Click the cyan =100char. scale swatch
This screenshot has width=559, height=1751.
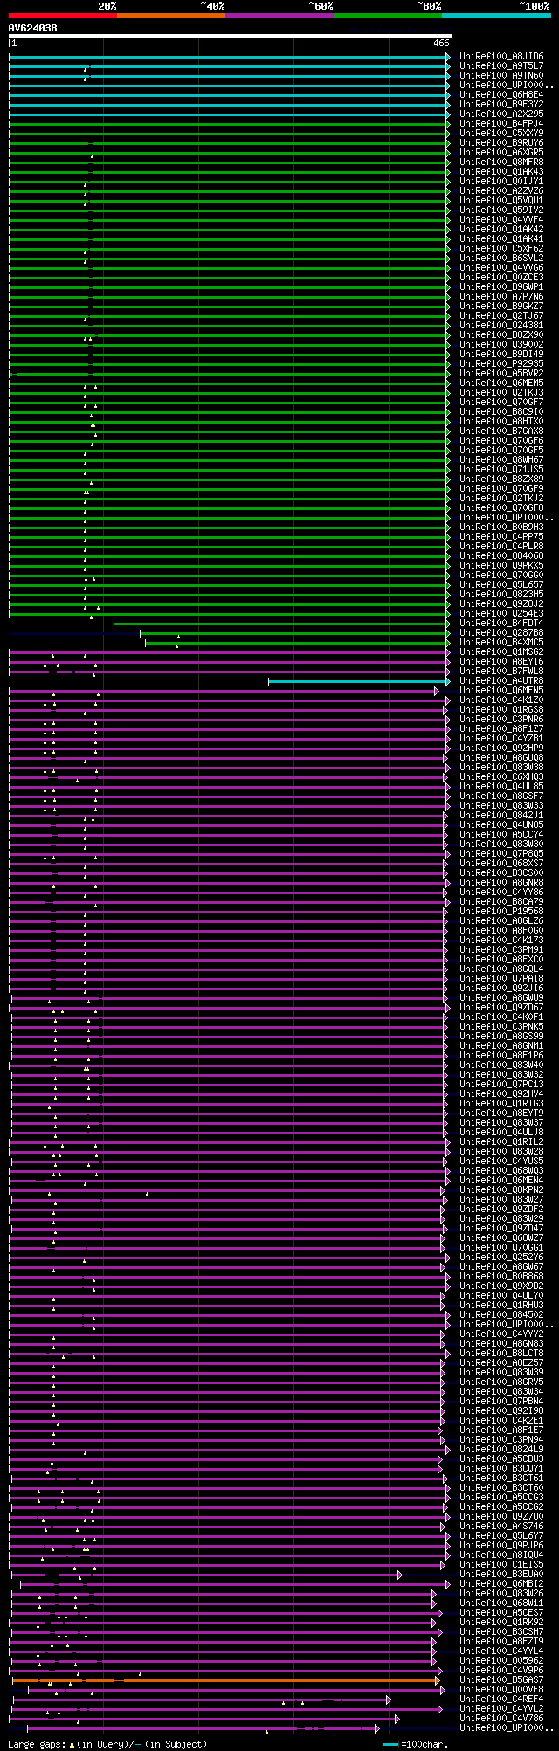(x=391, y=1744)
